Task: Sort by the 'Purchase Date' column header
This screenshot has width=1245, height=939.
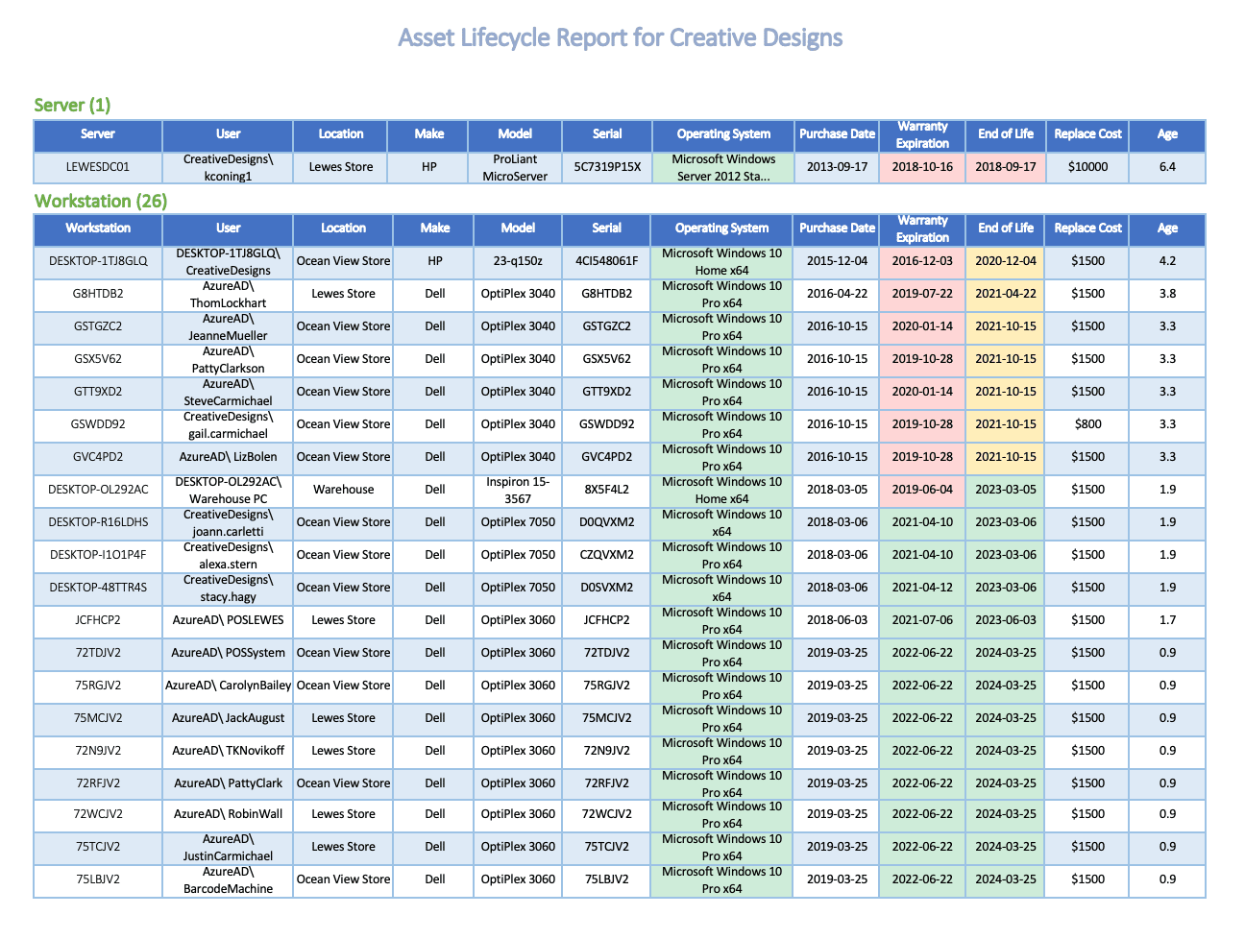Action: click(836, 134)
